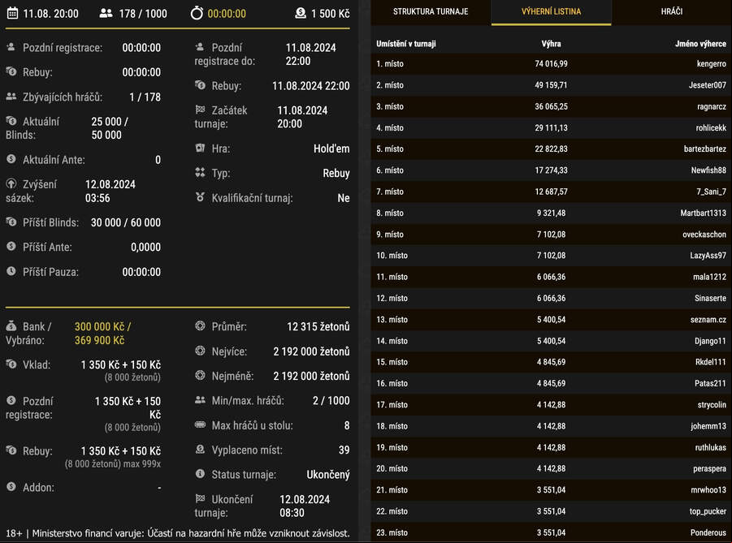Select winner name Jeseter007

(708, 85)
